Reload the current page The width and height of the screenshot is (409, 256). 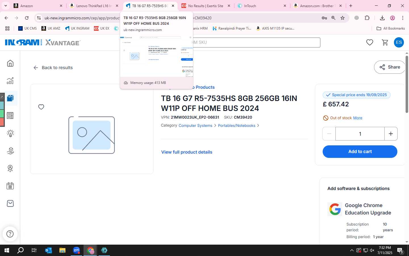coord(27,18)
